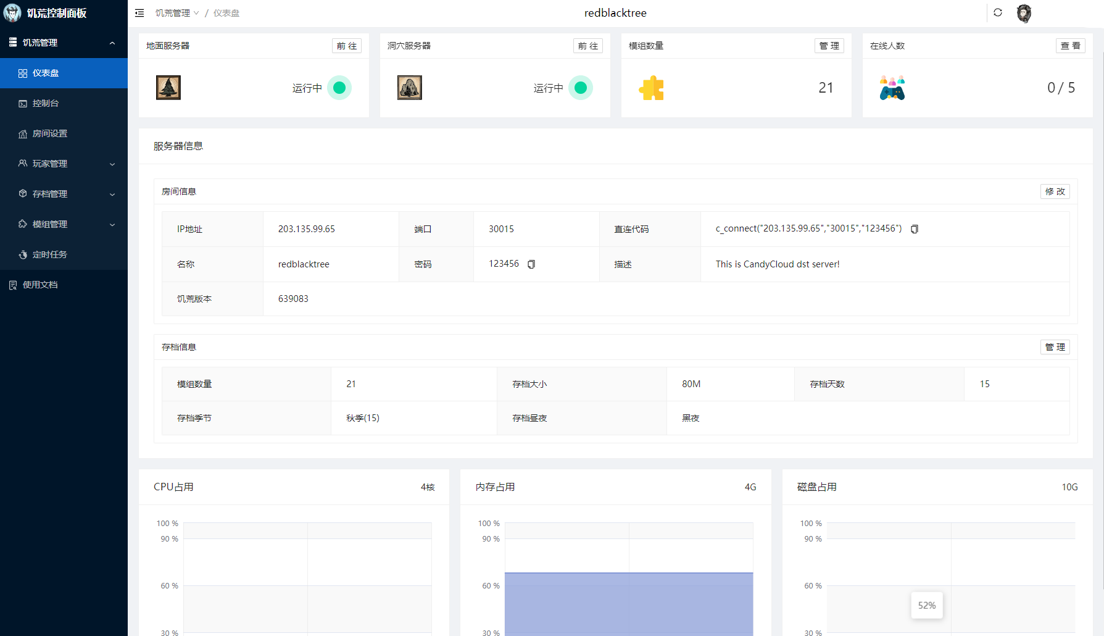Open the user avatar in top right
Screen dimensions: 1104x636
[x=1024, y=13]
